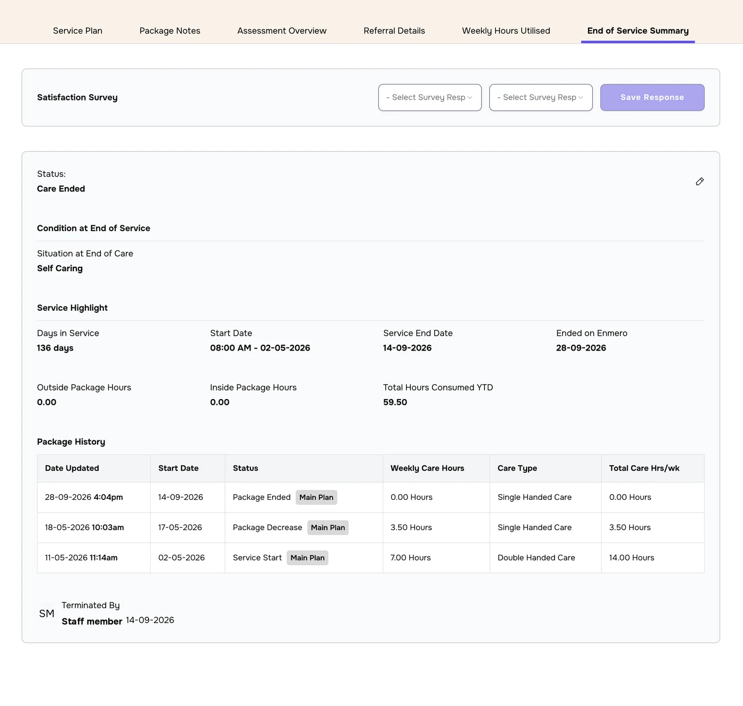Switch to the Service Plan tab
This screenshot has width=743, height=706.
click(x=77, y=31)
